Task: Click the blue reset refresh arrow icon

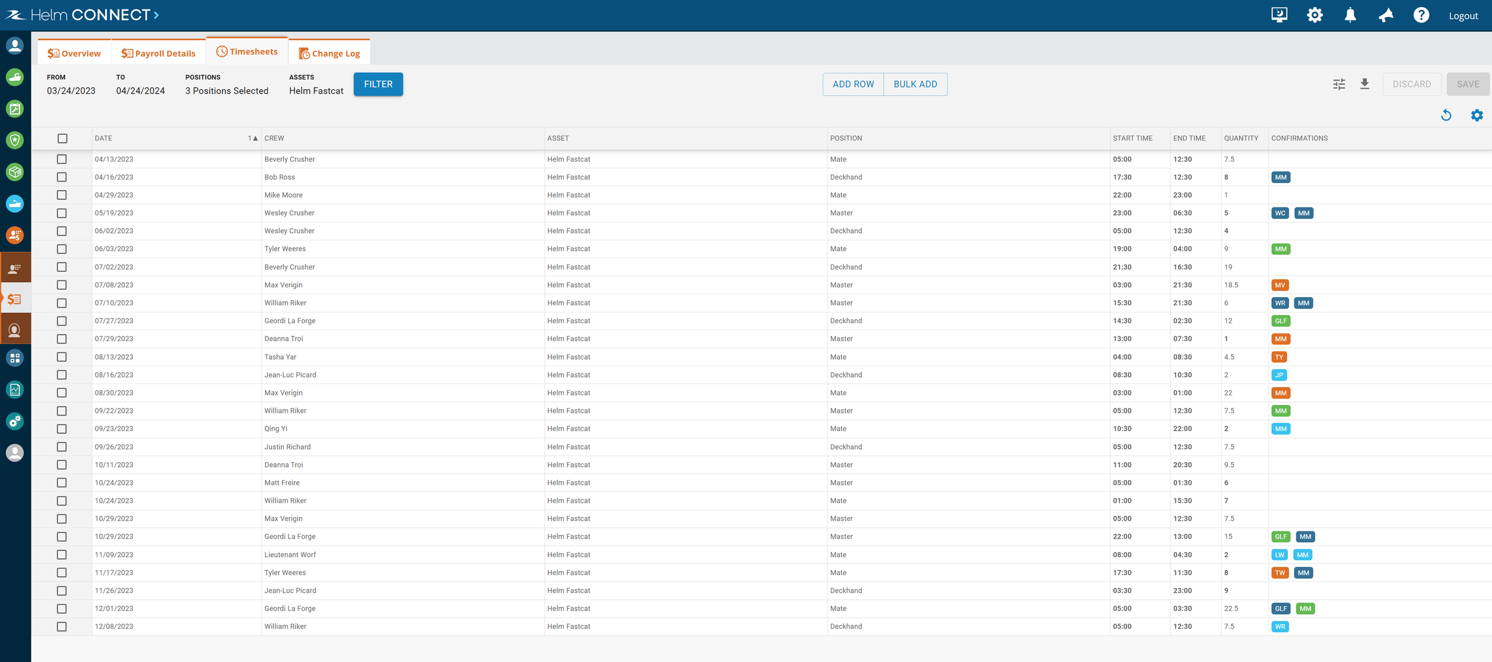Action: pos(1446,115)
